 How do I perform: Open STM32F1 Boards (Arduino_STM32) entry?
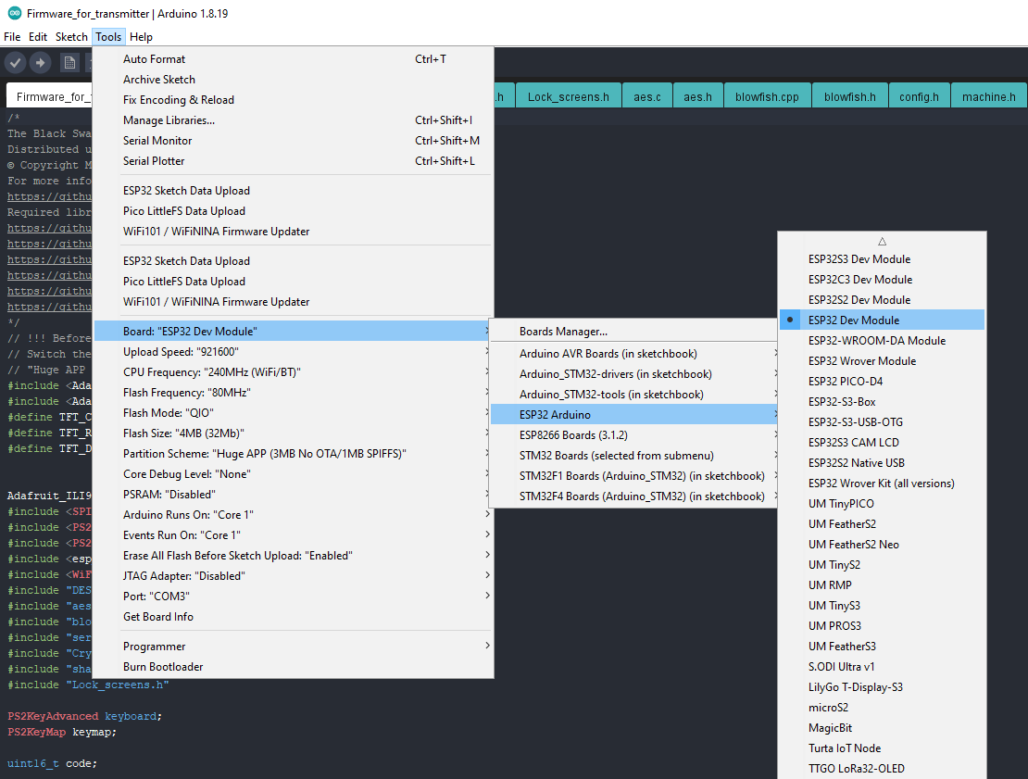pyautogui.click(x=634, y=475)
